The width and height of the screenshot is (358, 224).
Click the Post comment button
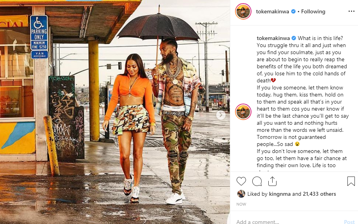click(x=349, y=222)
